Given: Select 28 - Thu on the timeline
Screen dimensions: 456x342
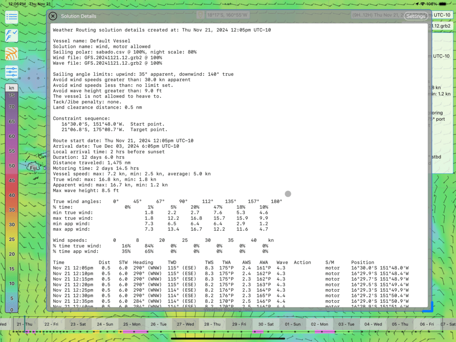Looking at the screenshot, I should (x=212, y=325).
